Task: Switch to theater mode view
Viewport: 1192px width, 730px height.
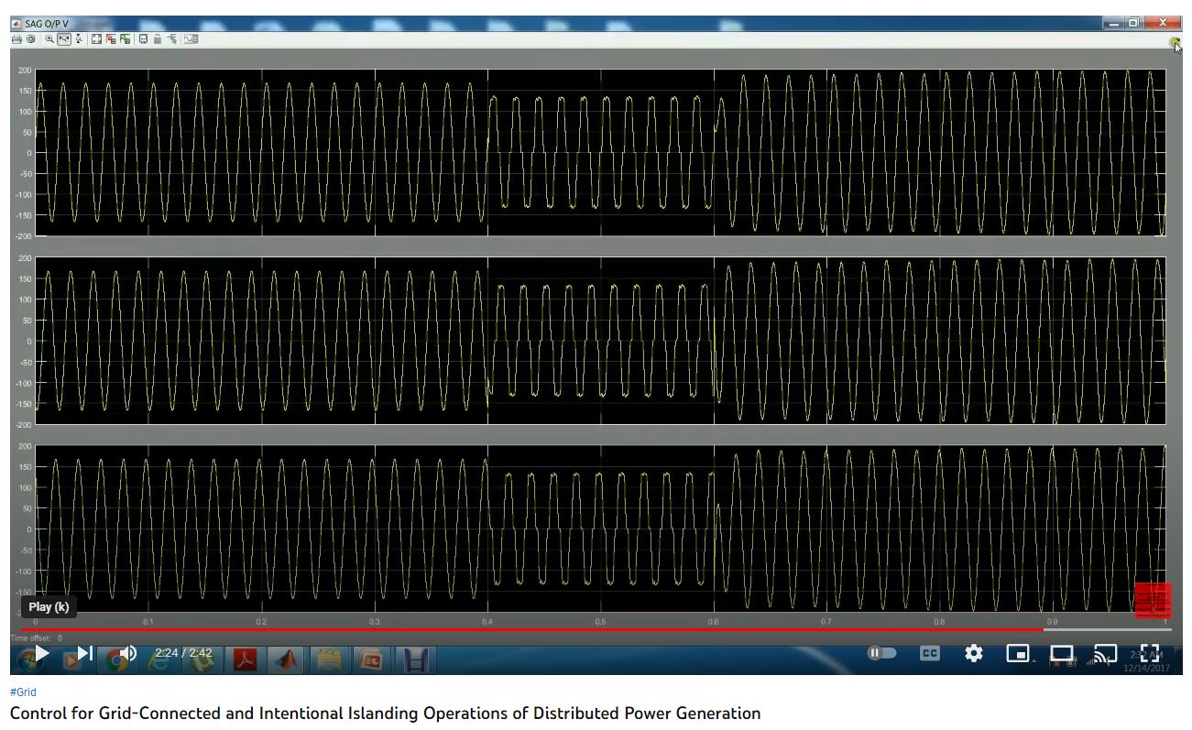Action: 1061,653
